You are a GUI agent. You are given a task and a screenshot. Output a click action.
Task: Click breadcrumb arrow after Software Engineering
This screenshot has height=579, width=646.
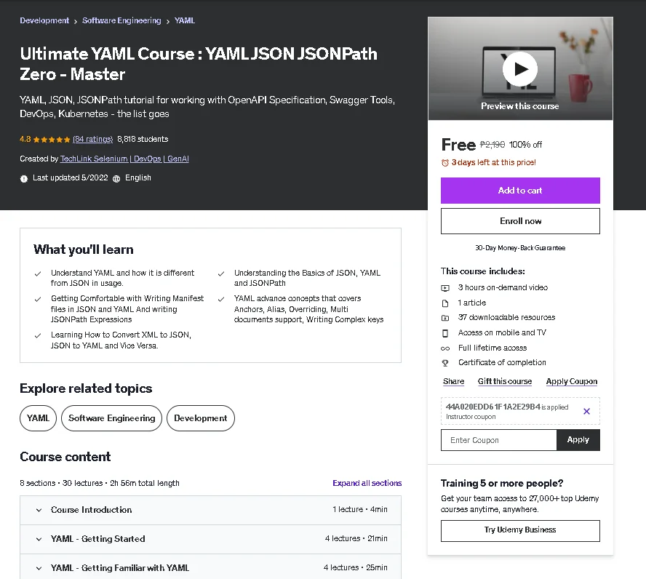point(167,21)
